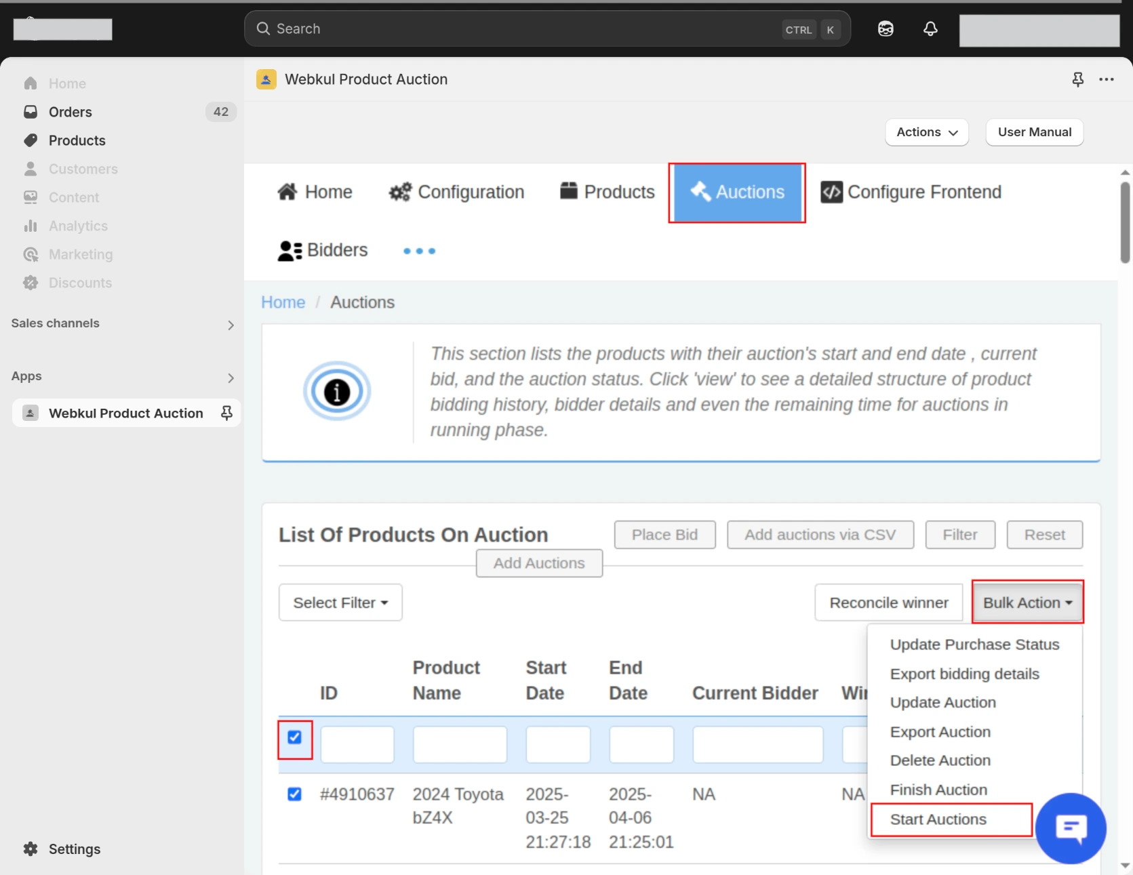Expand the Select Filter dropdown
1133x875 pixels.
tap(340, 603)
